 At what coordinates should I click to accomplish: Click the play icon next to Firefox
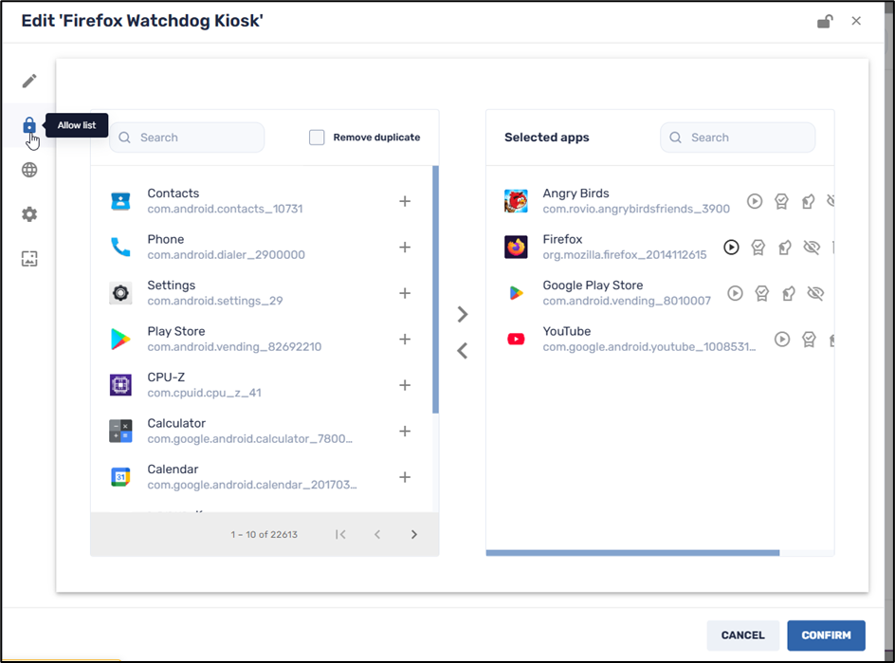click(x=731, y=247)
